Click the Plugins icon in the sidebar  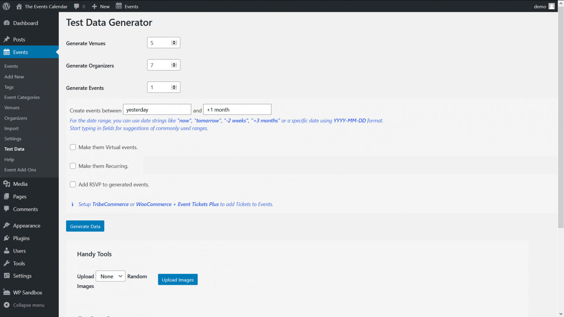click(7, 238)
